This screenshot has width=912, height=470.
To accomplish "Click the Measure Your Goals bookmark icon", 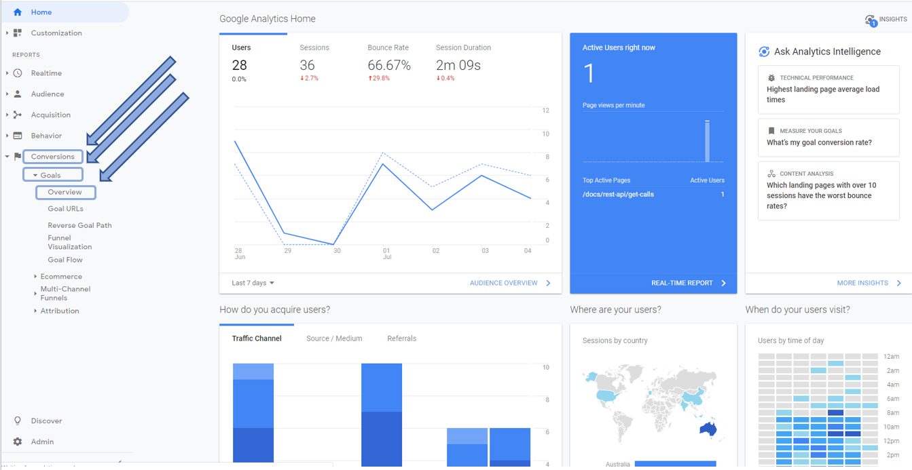I will pyautogui.click(x=771, y=131).
